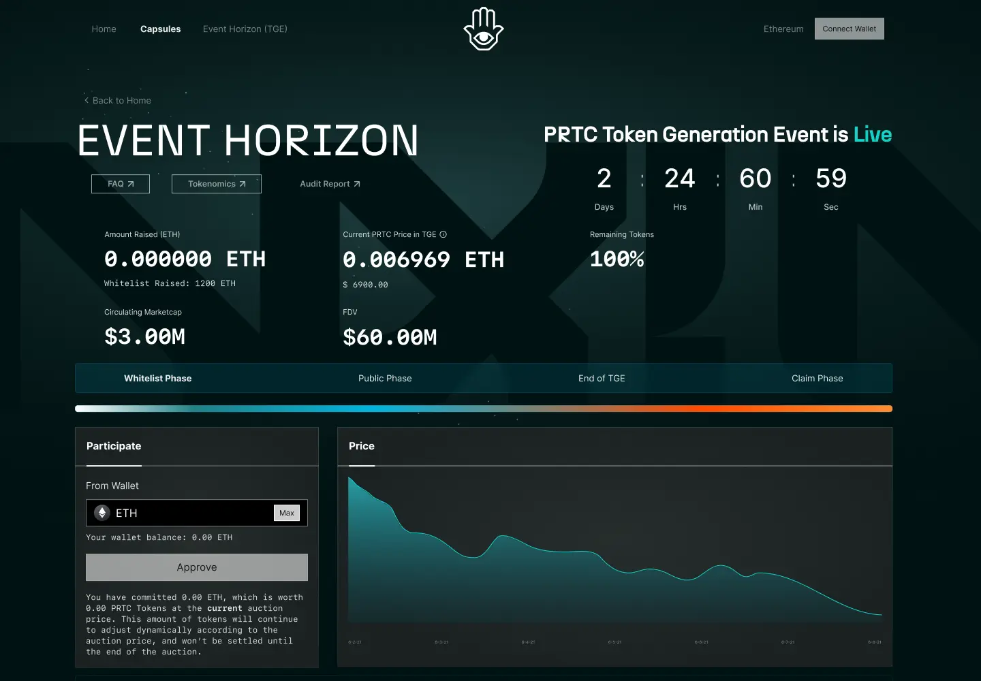The height and width of the screenshot is (681, 981).
Task: Click the arrow icon on FAQ button
Action: (x=131, y=184)
